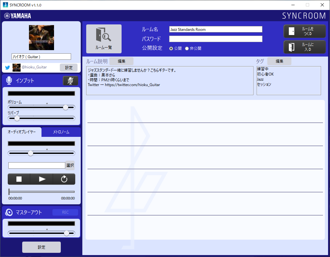Click the audio player seek bar
Viewport: 330px width, 257px height.
(x=41, y=192)
